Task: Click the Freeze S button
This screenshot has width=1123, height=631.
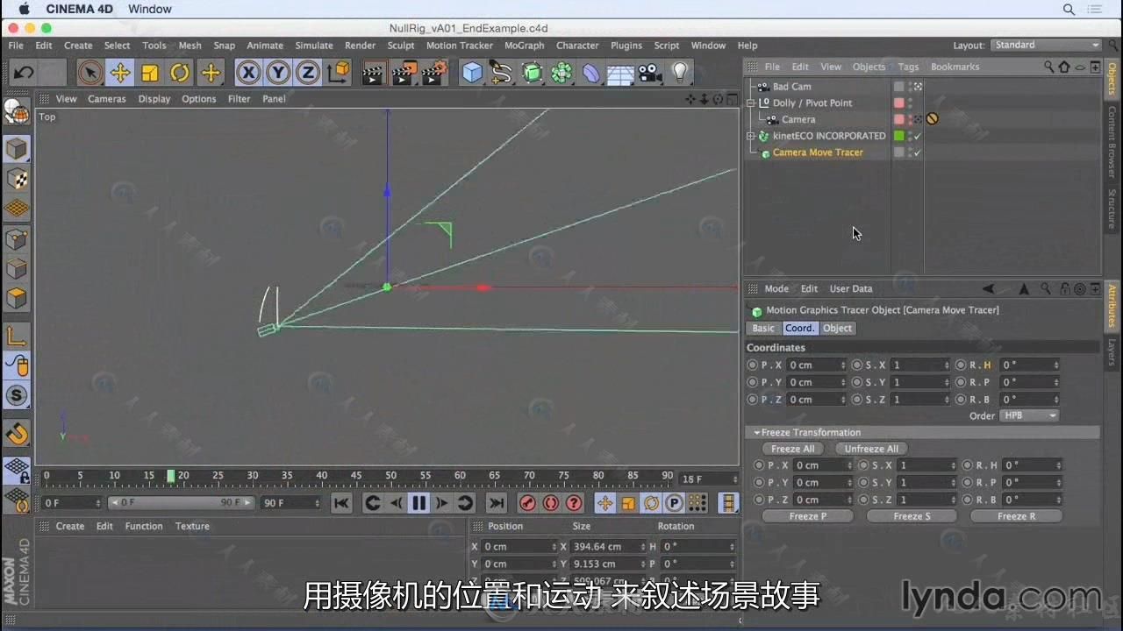Action: (912, 517)
